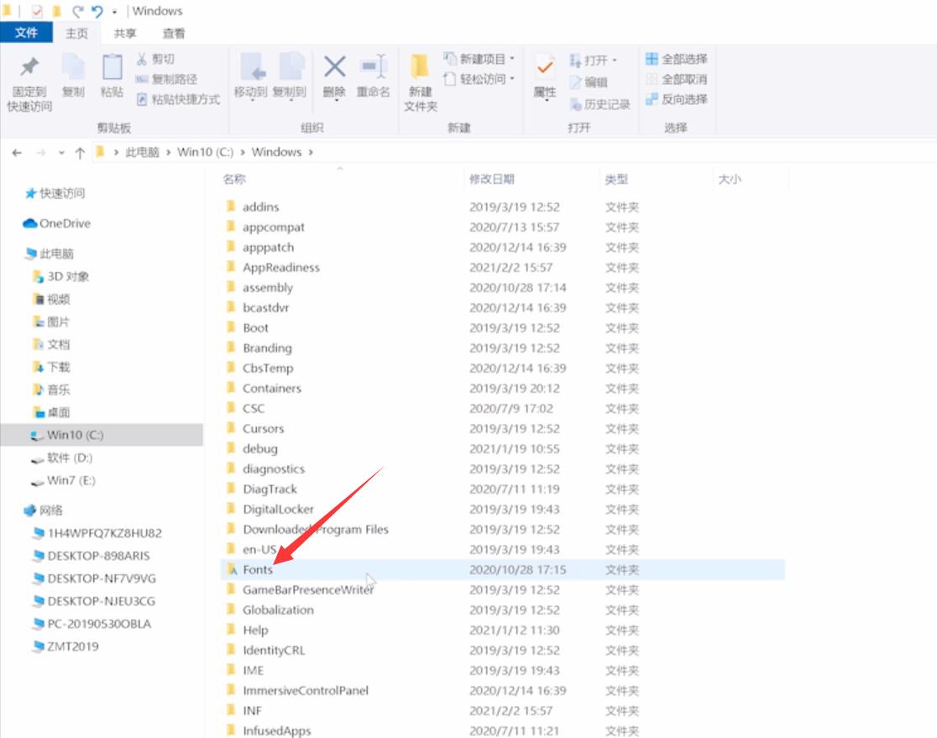Open the File (文件) tab

(26, 32)
